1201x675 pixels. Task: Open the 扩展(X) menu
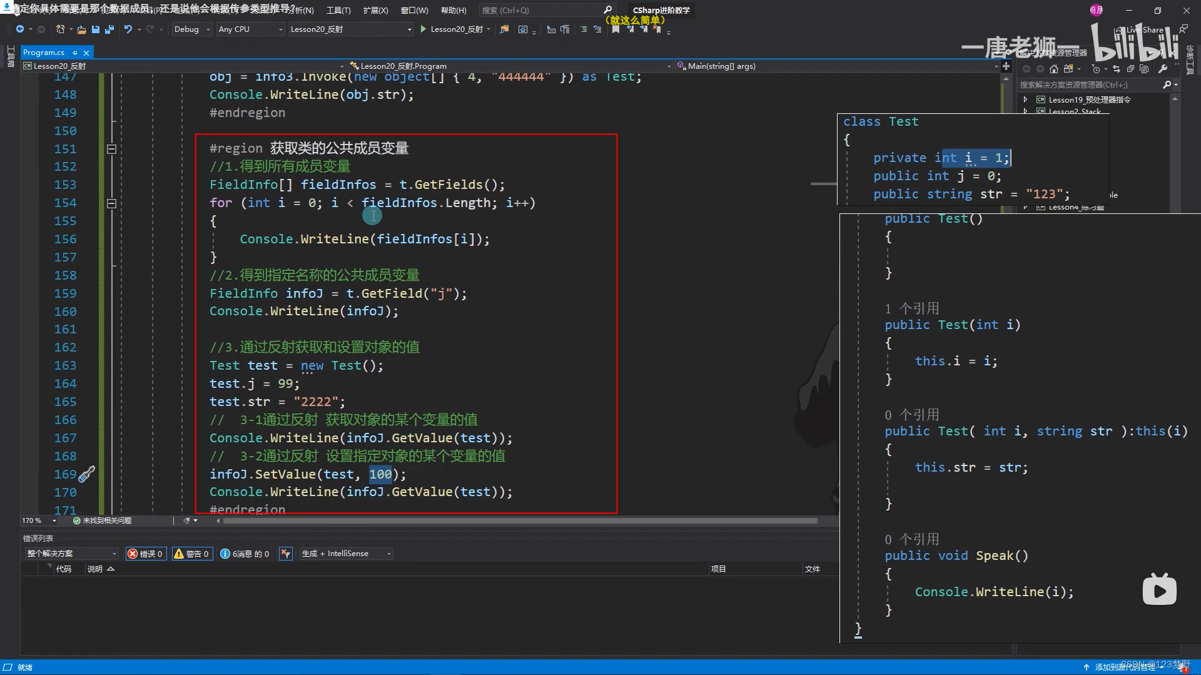(375, 11)
